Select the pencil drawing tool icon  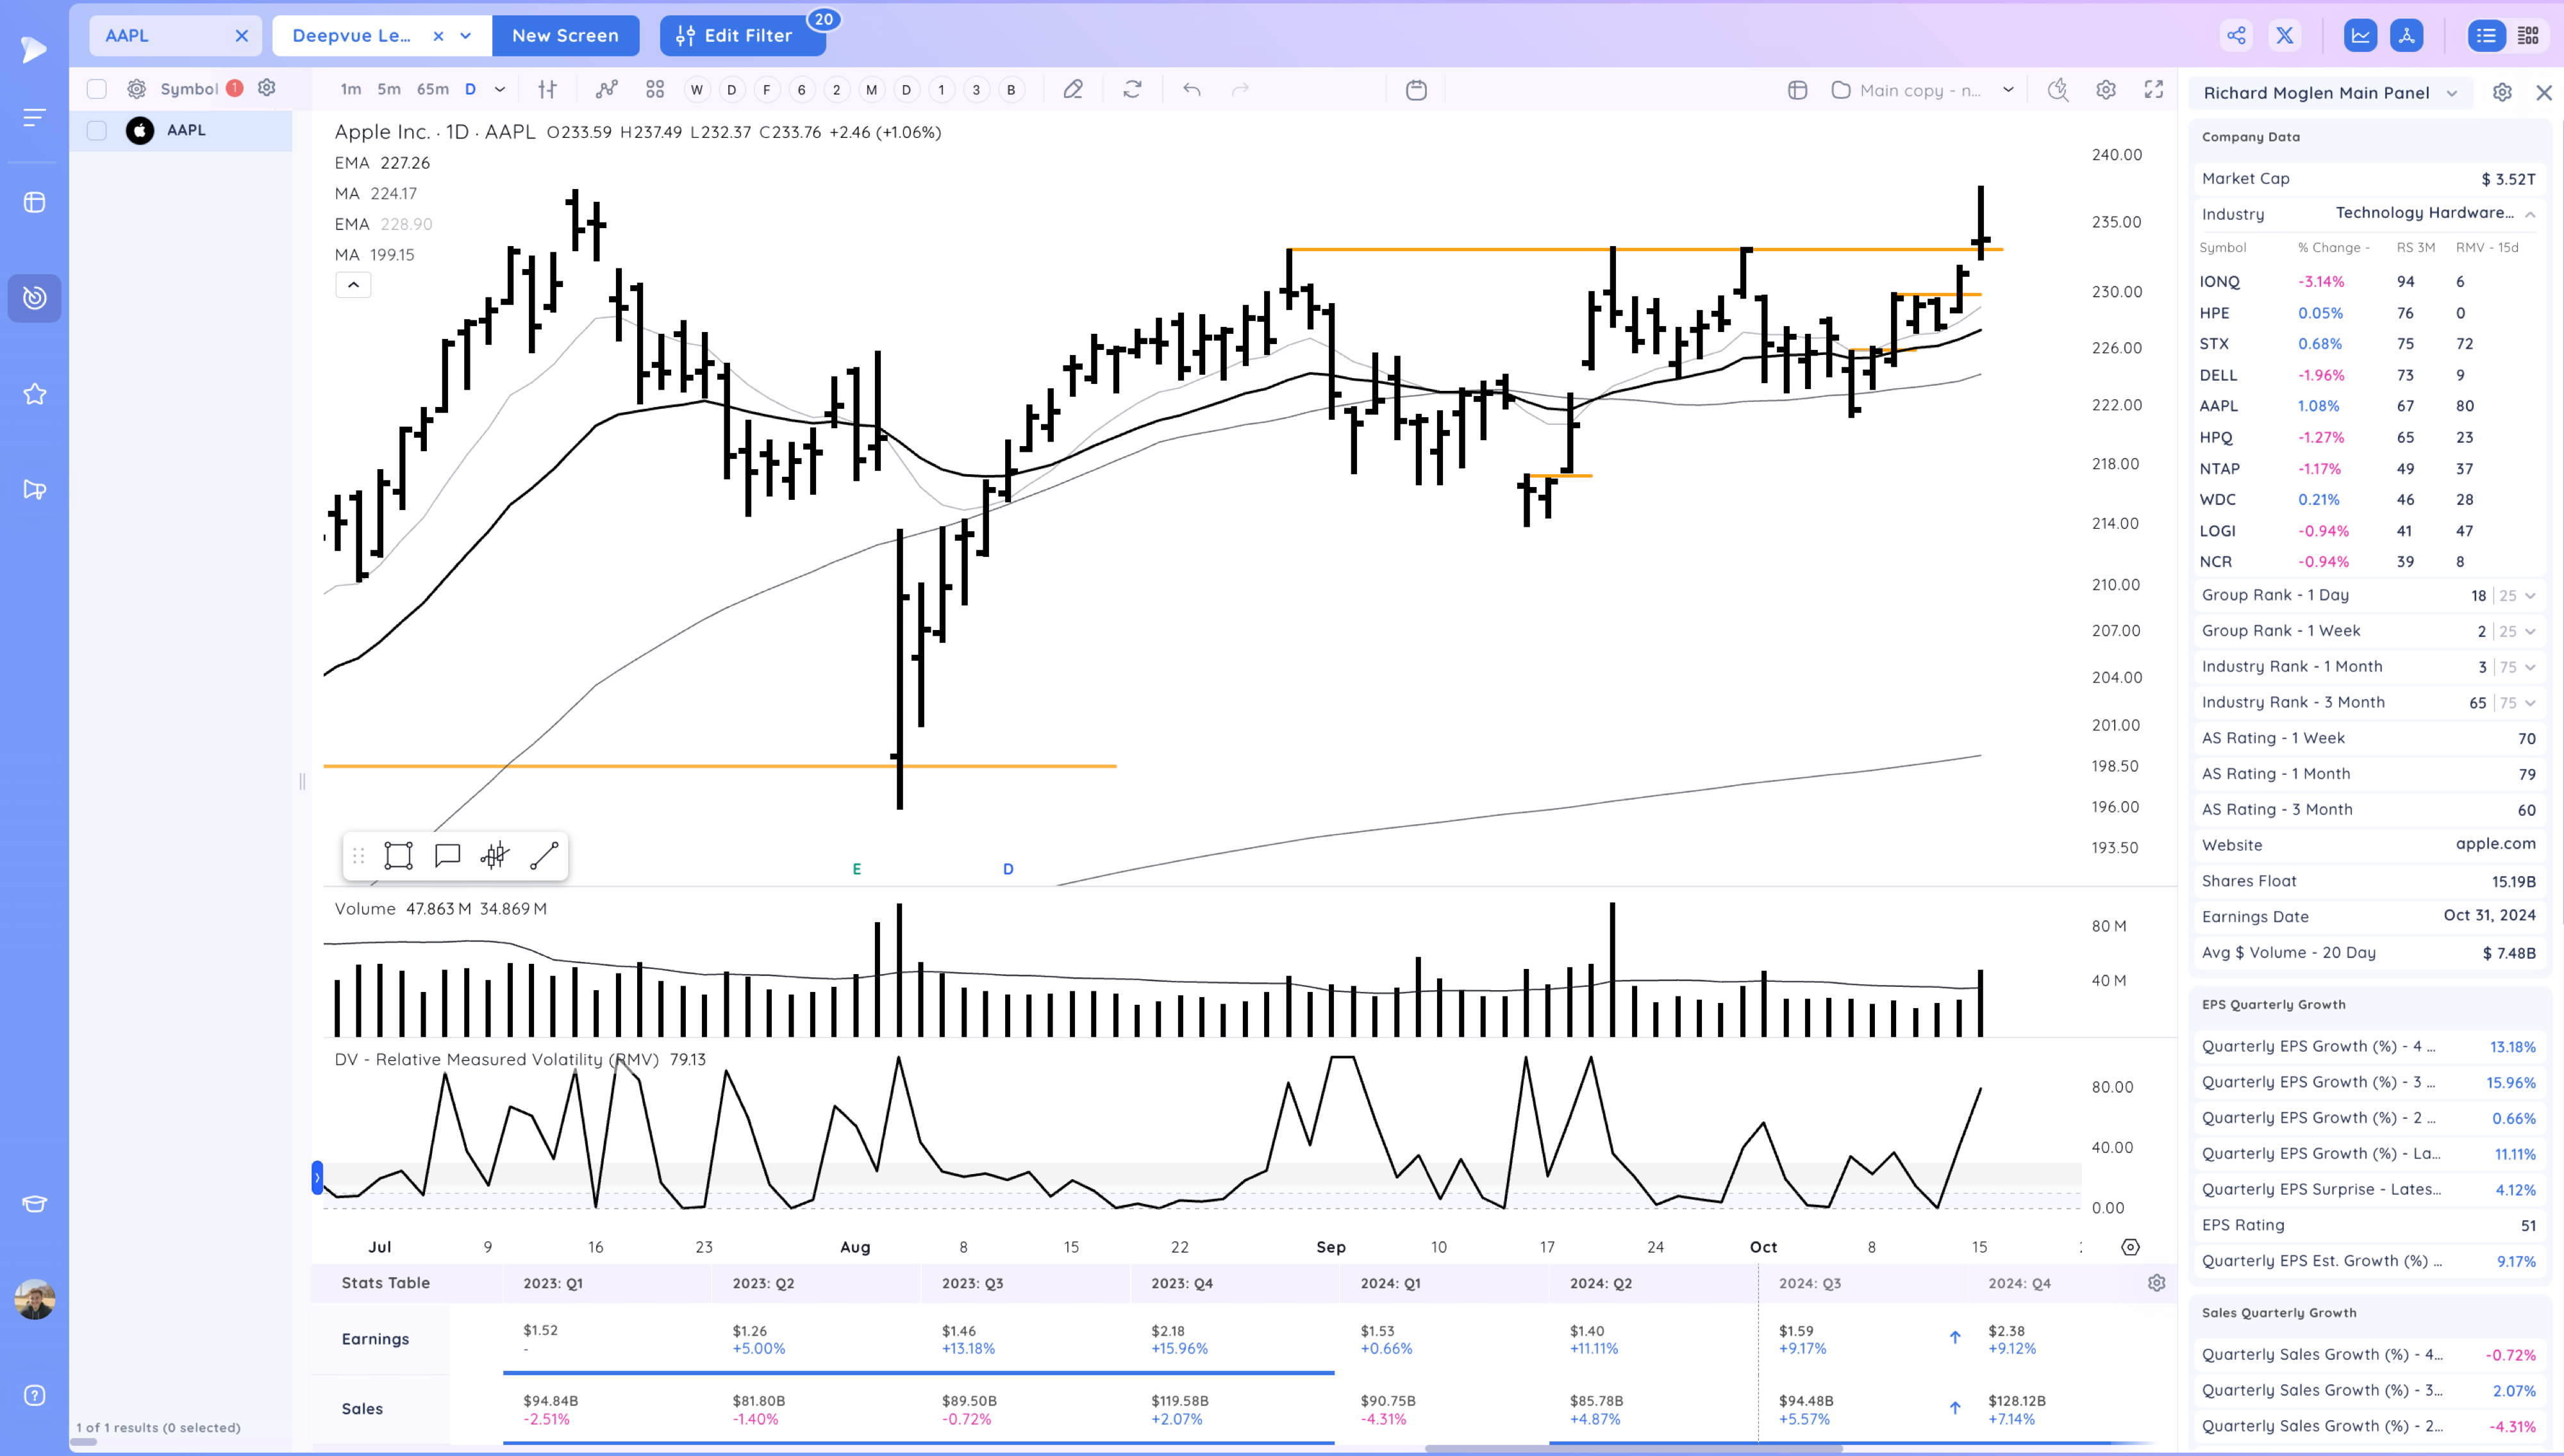point(1073,90)
